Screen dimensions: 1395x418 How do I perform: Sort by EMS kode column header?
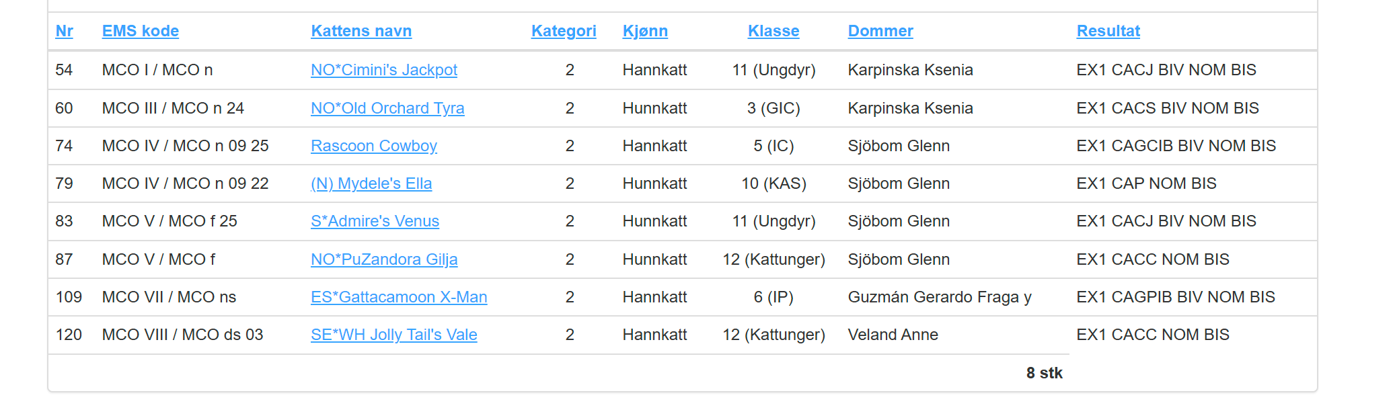pyautogui.click(x=140, y=31)
